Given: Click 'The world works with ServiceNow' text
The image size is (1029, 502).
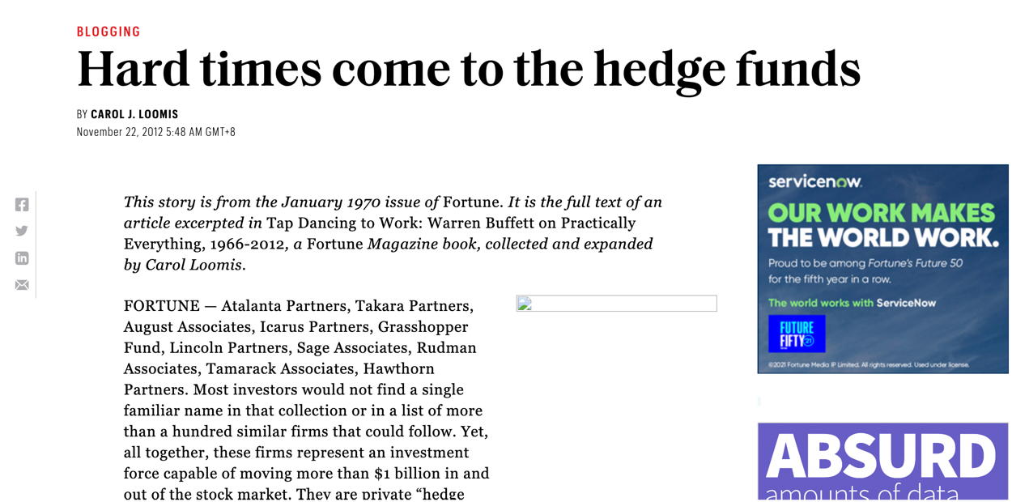Looking at the screenshot, I should (x=852, y=303).
